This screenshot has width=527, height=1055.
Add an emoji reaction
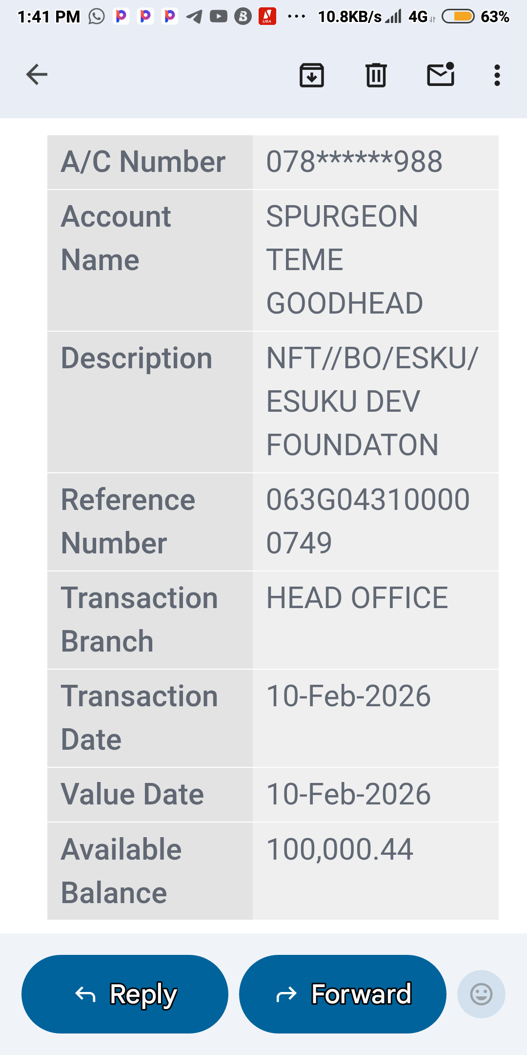481,994
